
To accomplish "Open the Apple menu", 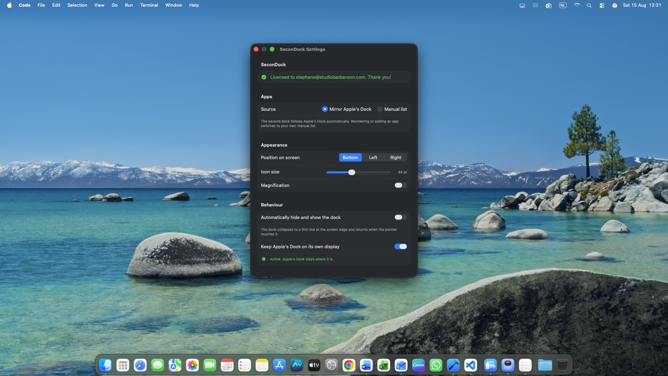I will click(9, 5).
